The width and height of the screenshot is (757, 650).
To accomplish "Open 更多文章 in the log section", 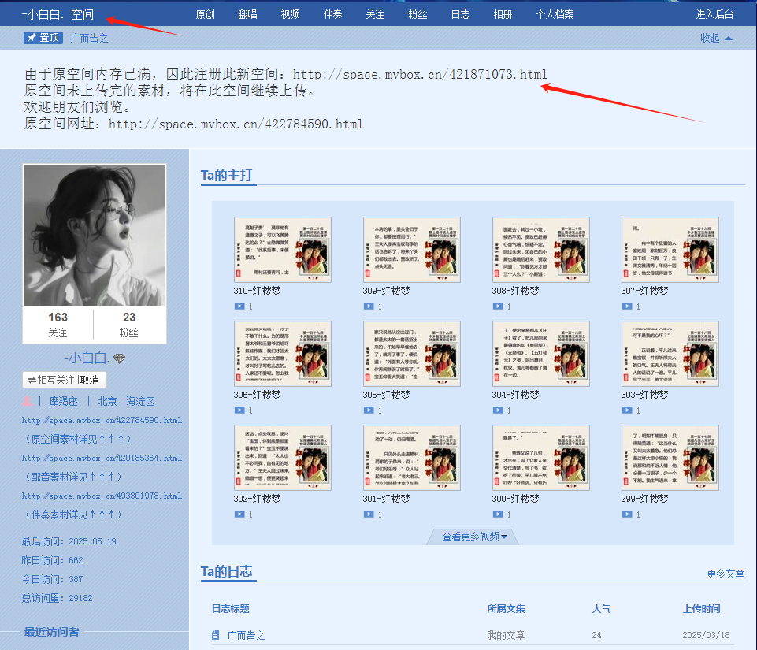I will click(725, 574).
